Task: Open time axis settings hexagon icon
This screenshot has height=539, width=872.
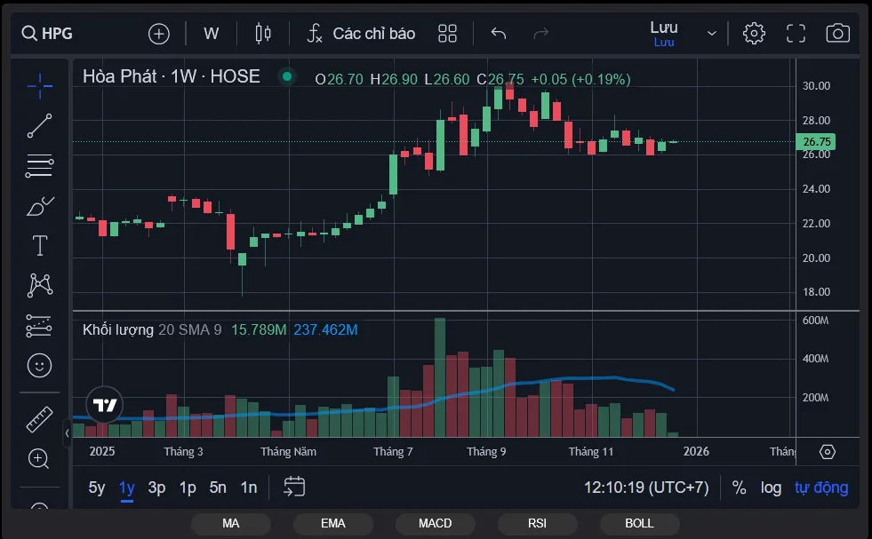Action: click(828, 452)
